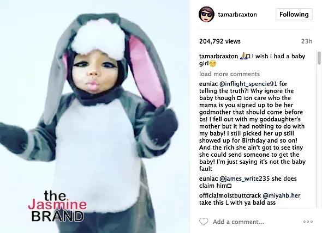
Task: Click the sad emoji in the caption
Action: point(213,64)
